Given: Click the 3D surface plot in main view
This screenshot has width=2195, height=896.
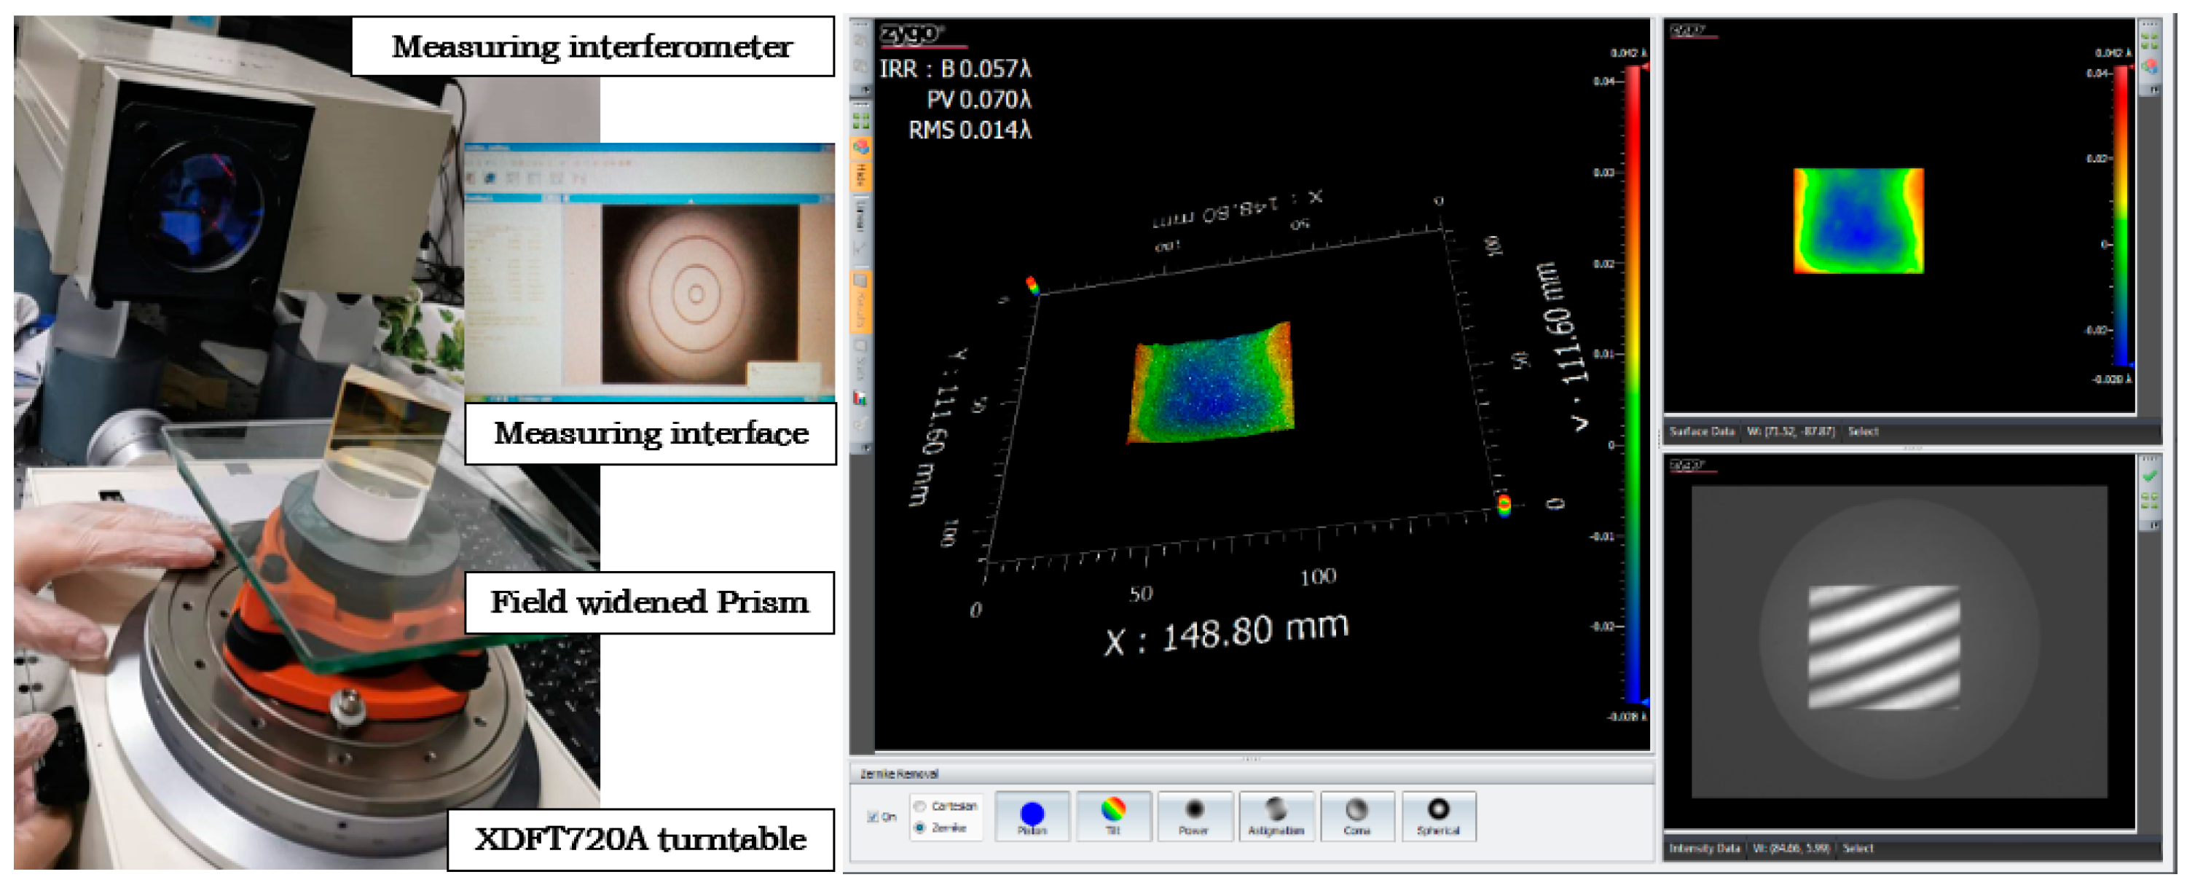Looking at the screenshot, I should 1212,383.
